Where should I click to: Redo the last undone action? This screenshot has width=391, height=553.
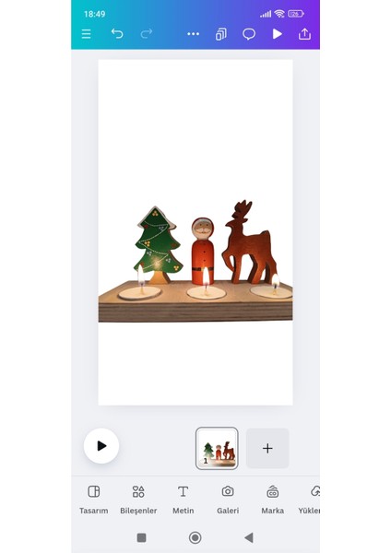147,34
